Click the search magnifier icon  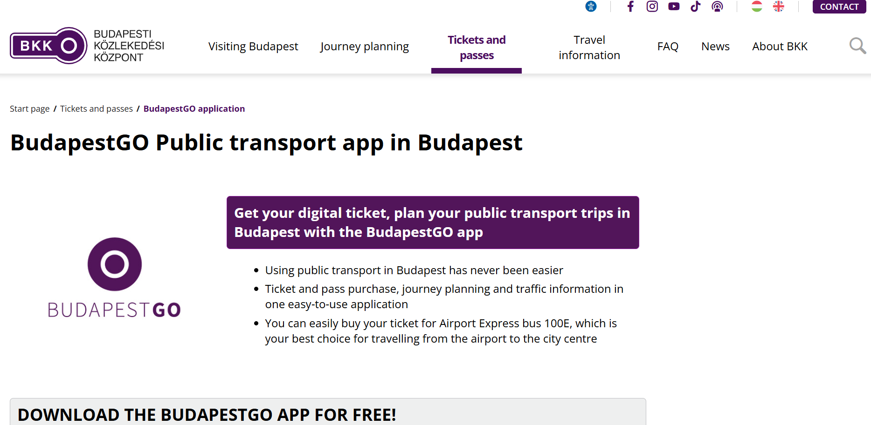point(857,46)
